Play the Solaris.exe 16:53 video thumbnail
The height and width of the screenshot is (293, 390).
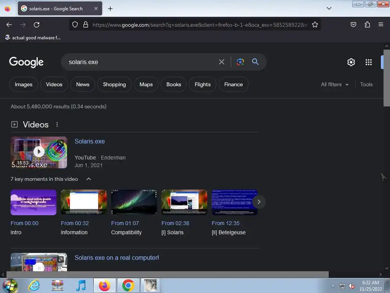(x=39, y=152)
